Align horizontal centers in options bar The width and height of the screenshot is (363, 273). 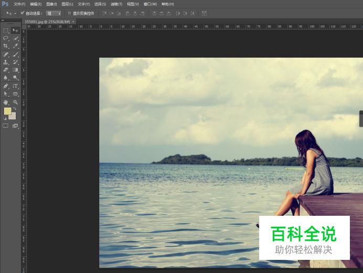(135, 14)
